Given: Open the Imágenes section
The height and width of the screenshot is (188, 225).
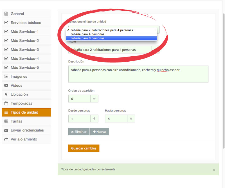Looking at the screenshot, I should 26,76.
